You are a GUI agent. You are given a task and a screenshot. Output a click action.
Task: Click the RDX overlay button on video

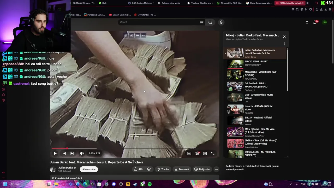tap(144, 36)
